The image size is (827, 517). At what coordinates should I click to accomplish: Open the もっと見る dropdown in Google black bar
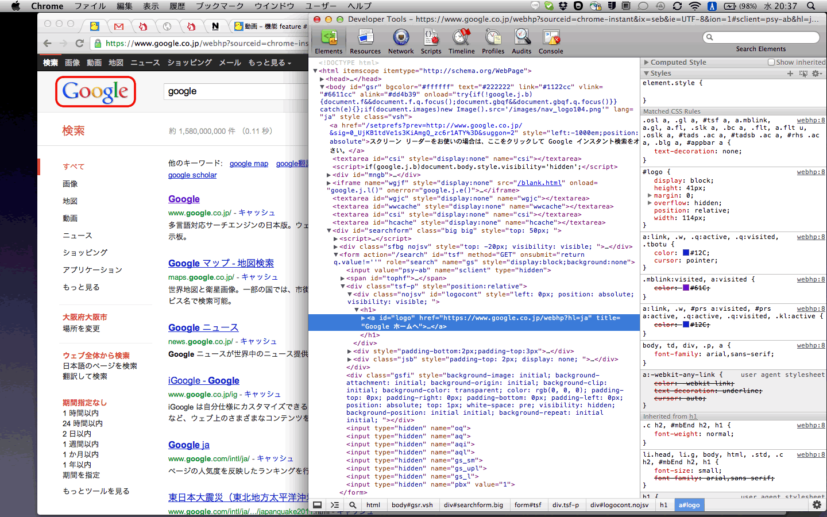pos(269,63)
